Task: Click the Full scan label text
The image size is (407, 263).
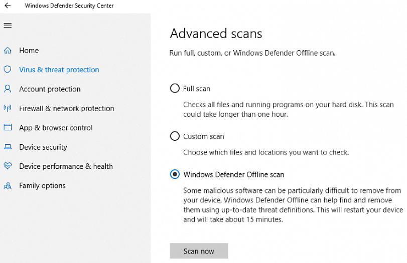Action: 197,89
